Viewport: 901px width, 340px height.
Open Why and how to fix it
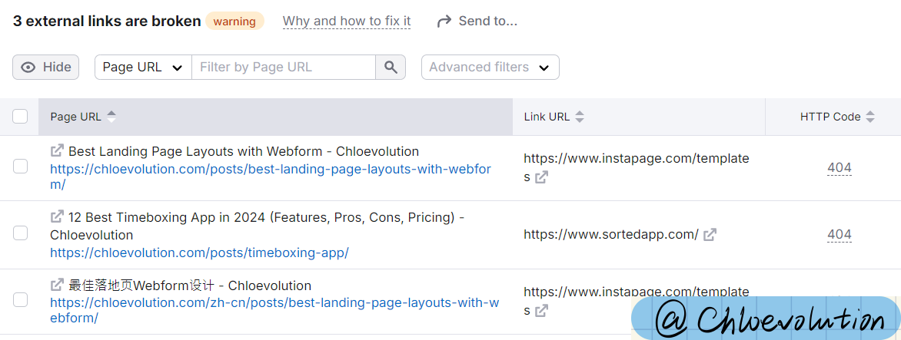coord(347,21)
